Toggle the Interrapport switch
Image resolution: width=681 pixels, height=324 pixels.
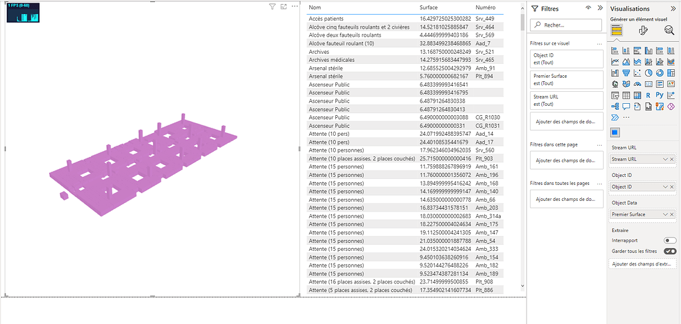tap(670, 240)
